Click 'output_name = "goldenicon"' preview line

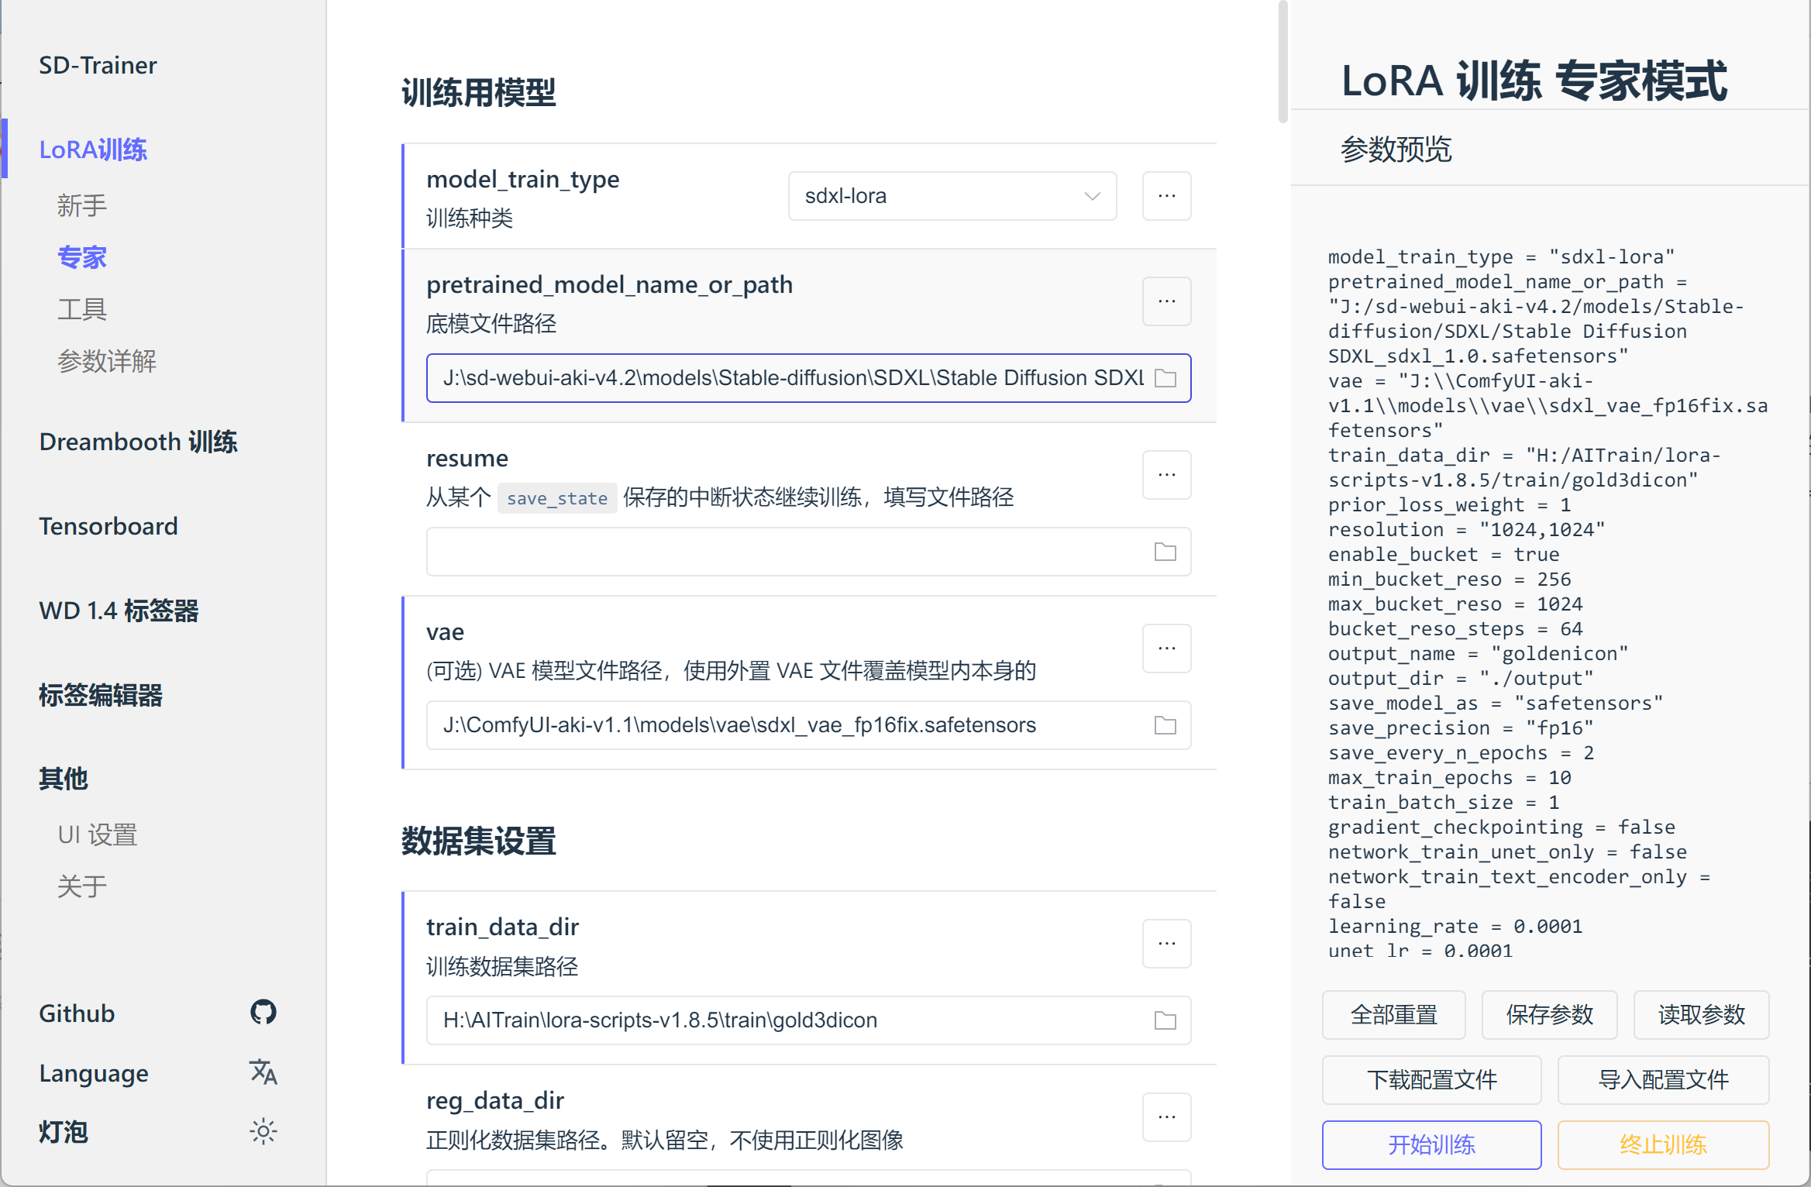coord(1478,653)
